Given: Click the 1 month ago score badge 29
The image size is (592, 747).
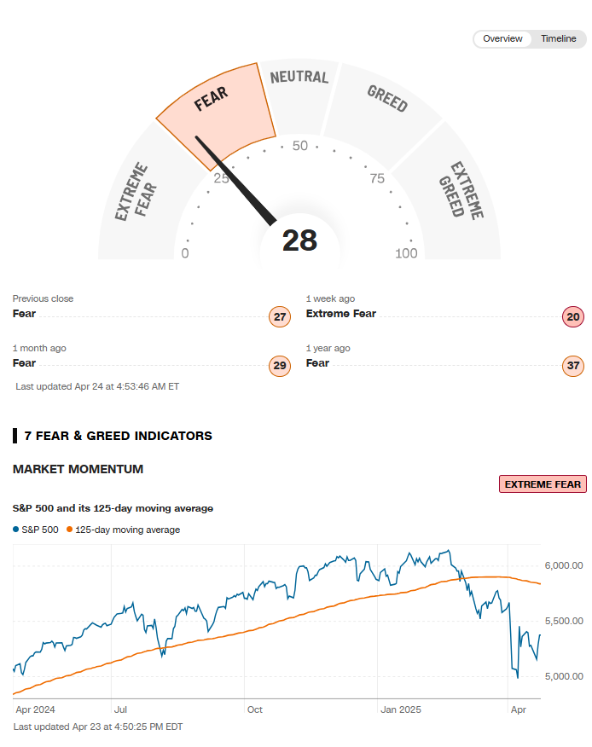Looking at the screenshot, I should 280,367.
